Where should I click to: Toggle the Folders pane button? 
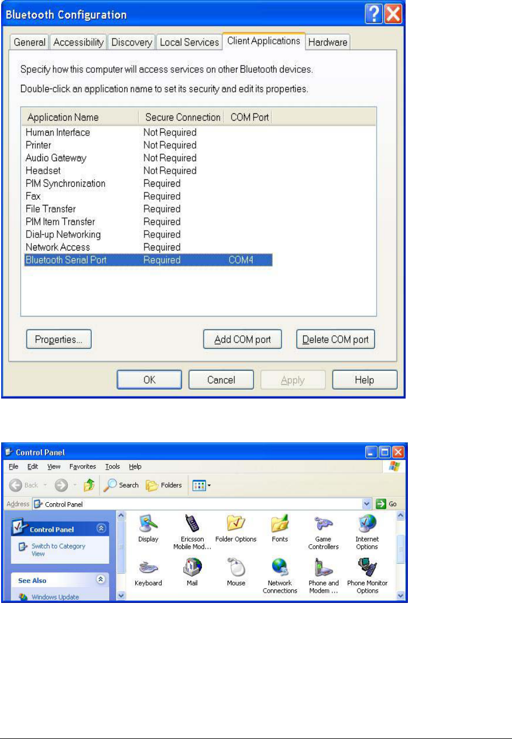click(164, 485)
